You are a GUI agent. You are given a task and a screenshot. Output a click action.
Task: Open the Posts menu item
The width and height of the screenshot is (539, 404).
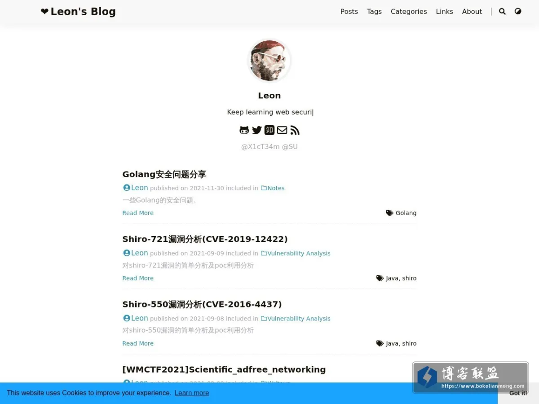349,12
